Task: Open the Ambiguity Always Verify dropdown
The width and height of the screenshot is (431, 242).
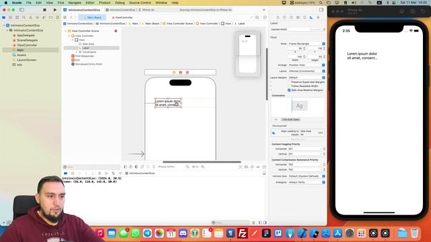Action: point(306,182)
